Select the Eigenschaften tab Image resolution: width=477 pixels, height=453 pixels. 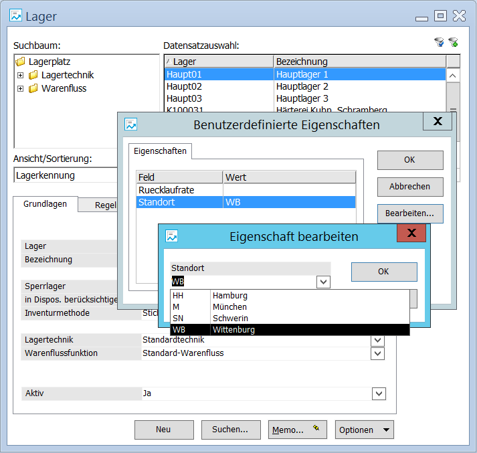pos(160,151)
